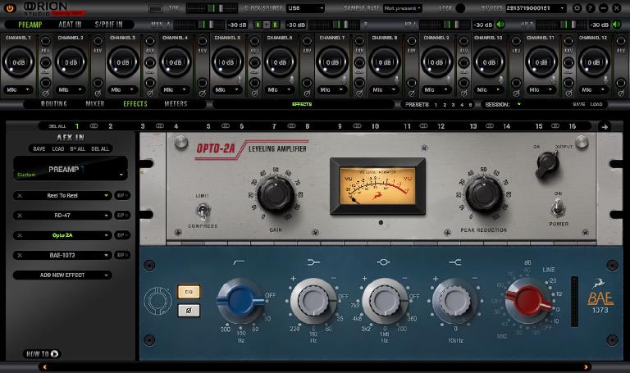Viewport: 630px width, 373px height.
Task: Toggle phase invert icon under Channel 1
Action: click(x=45, y=93)
